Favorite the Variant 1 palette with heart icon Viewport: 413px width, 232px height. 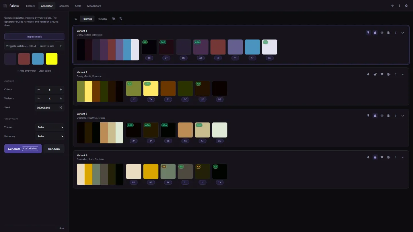[382, 33]
